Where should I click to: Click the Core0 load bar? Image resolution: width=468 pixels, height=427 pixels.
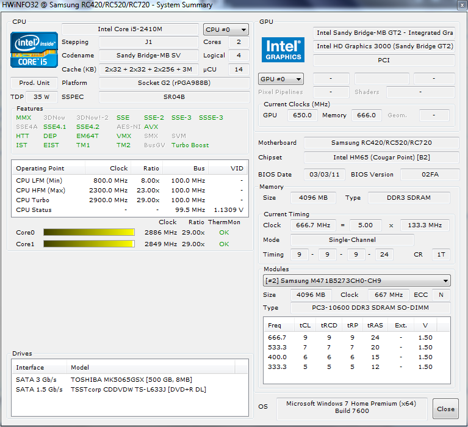point(89,232)
